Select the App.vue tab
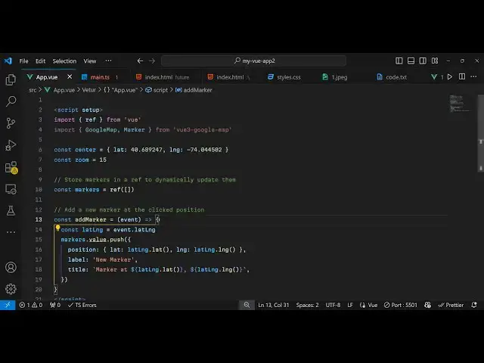The width and height of the screenshot is (484, 363). [x=46, y=77]
